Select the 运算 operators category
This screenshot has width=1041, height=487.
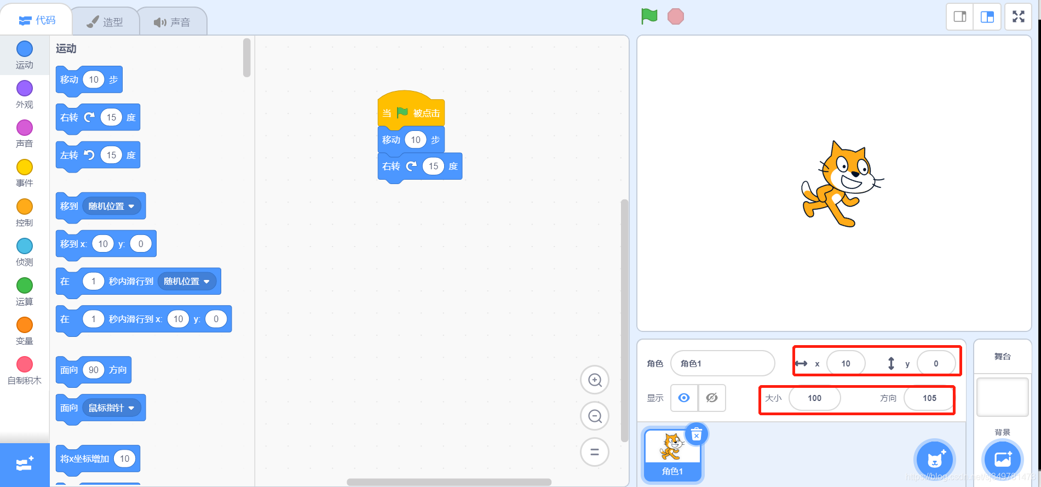click(x=25, y=292)
